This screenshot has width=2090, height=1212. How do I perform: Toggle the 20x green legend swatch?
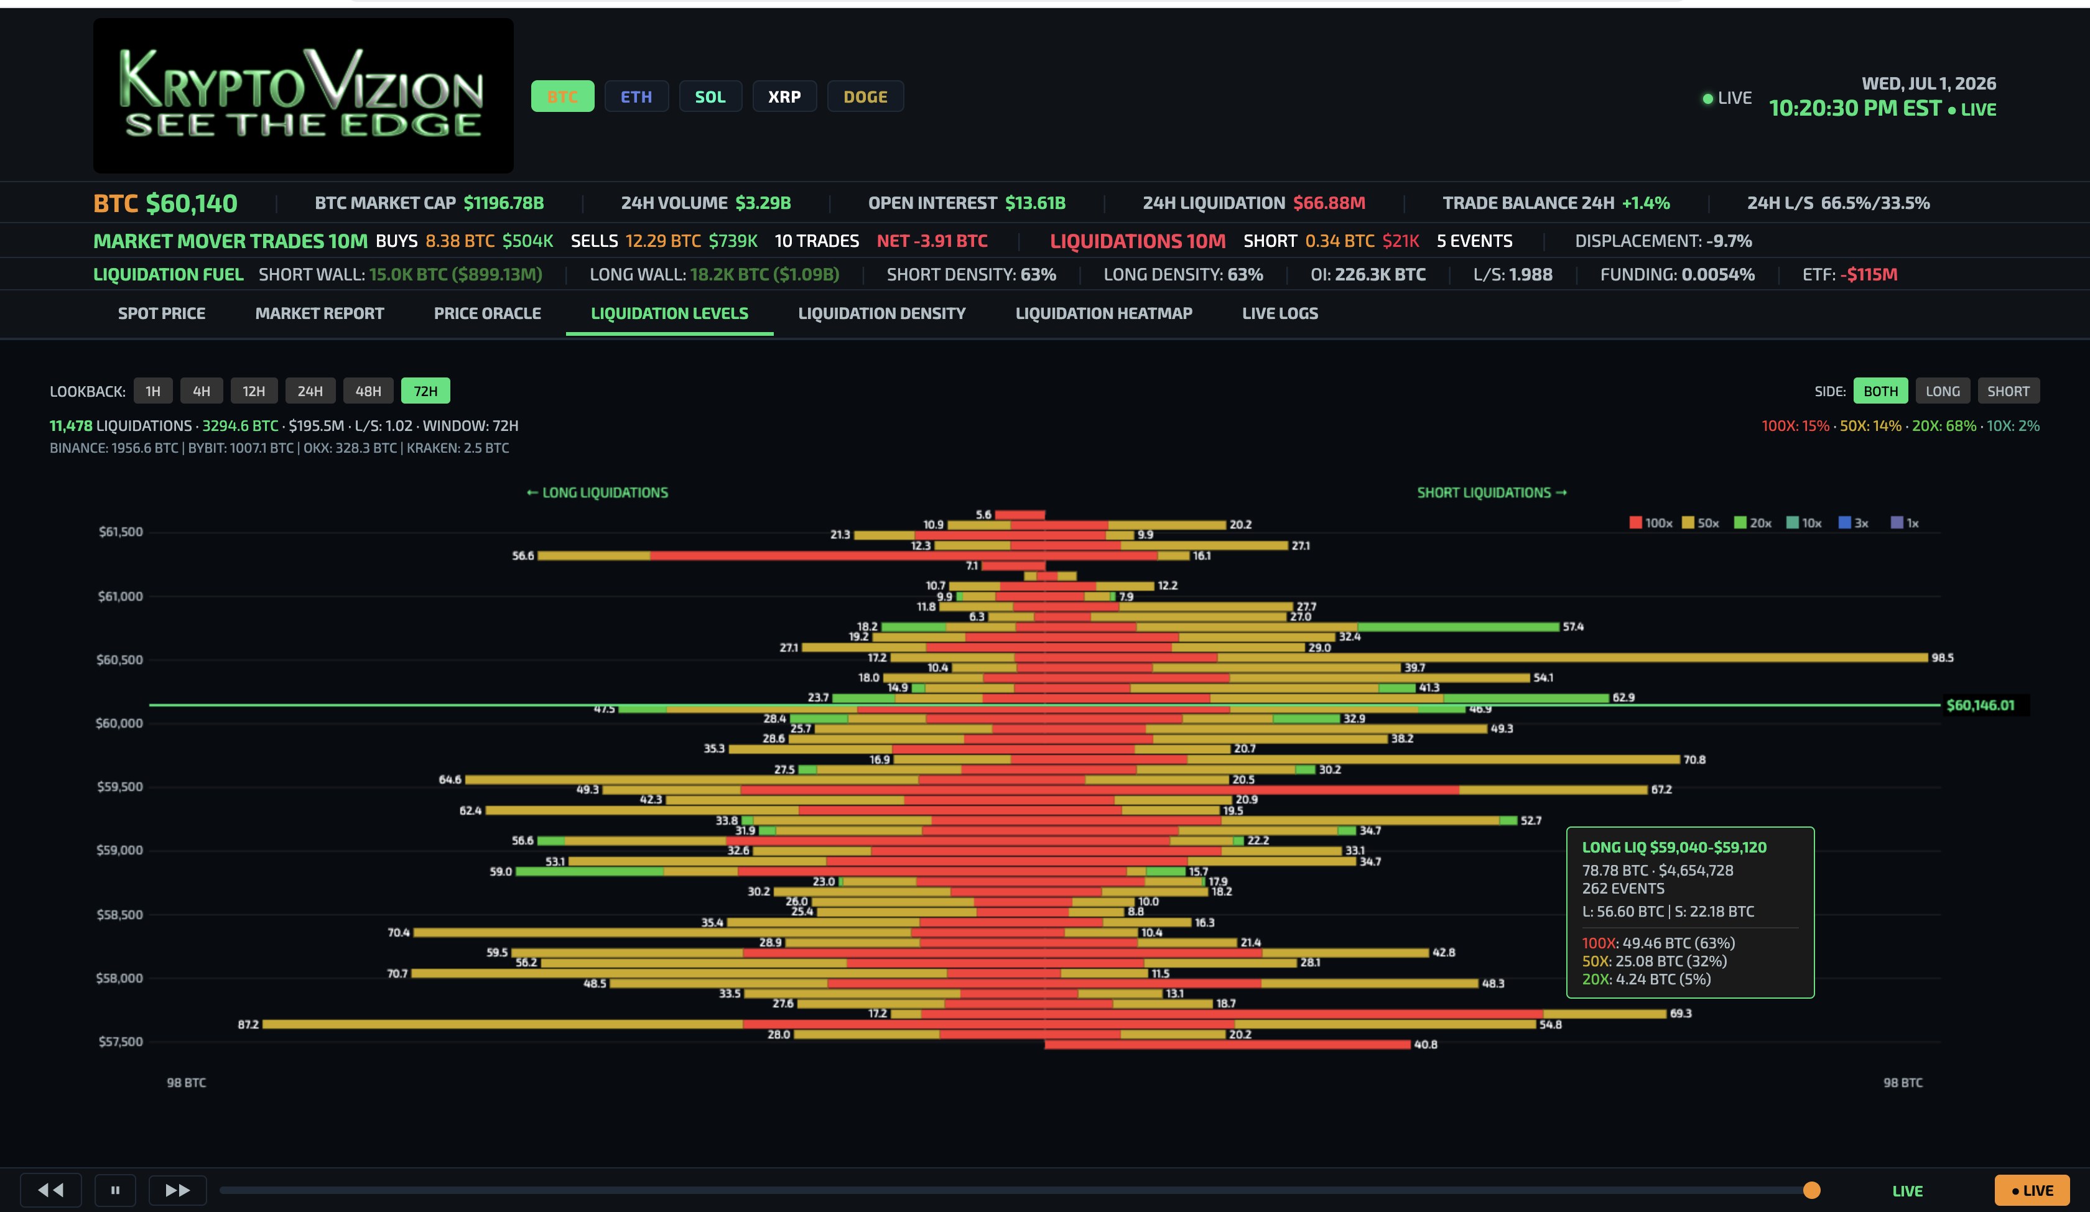coord(1740,522)
